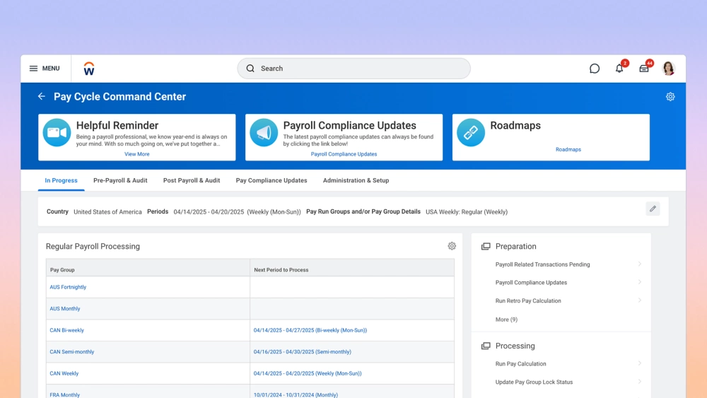Viewport: 707px width, 398px height.
Task: Open the chat assistant speech bubble icon
Action: 595,69
